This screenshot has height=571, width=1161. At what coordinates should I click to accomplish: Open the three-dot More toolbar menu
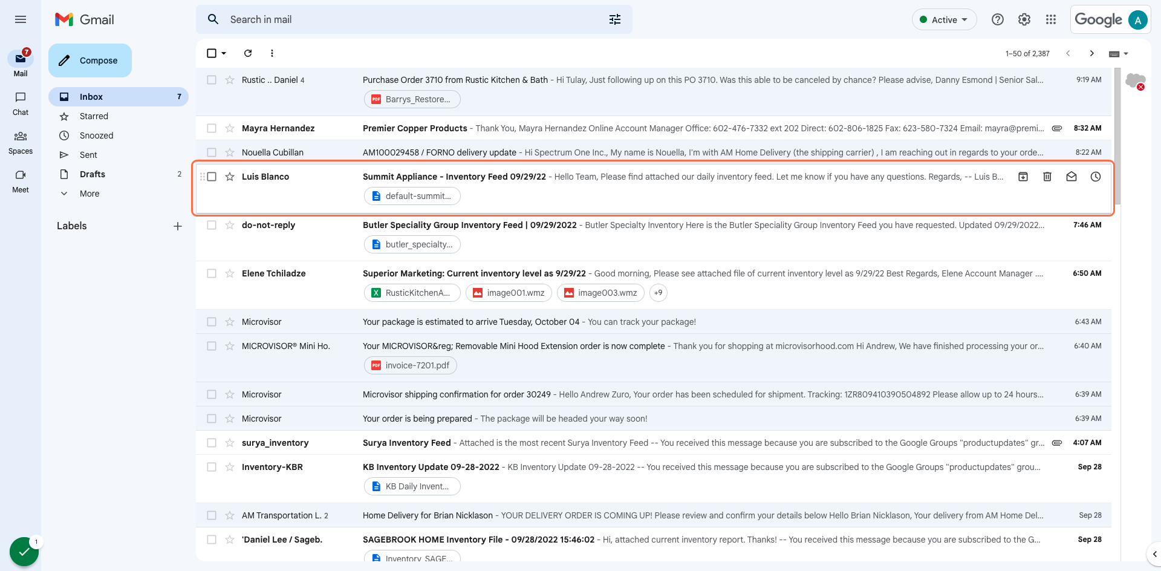272,53
